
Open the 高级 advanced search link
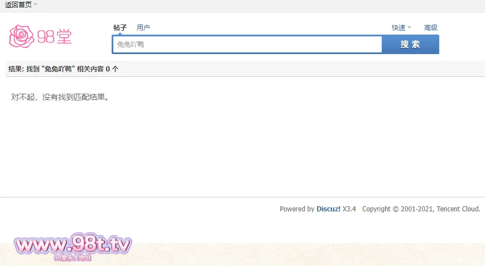pyautogui.click(x=431, y=28)
